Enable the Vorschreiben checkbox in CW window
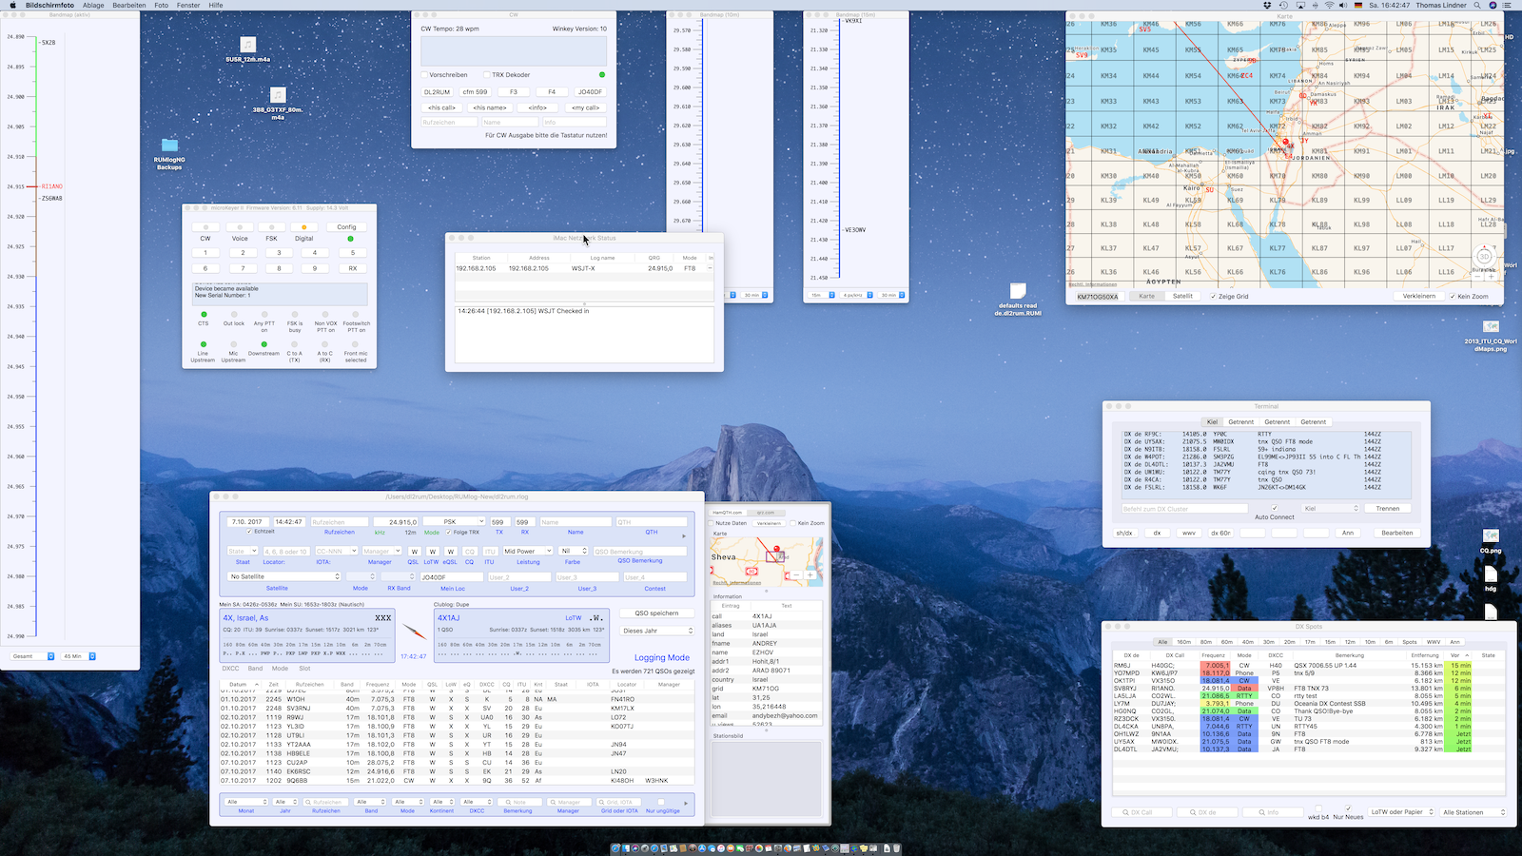This screenshot has height=856, width=1522. pyautogui.click(x=424, y=75)
